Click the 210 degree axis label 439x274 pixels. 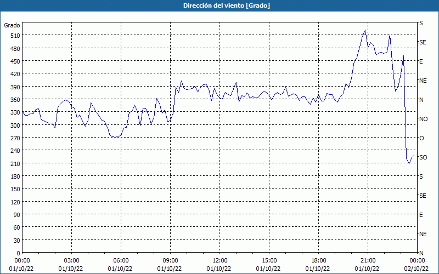click(15, 163)
